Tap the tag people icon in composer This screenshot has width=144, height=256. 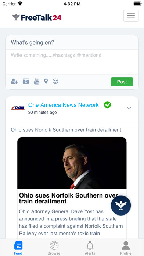click(x=14, y=81)
